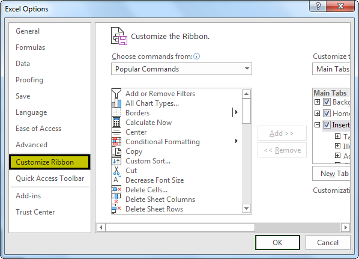
Task: Click the Borders grid icon
Action: tap(116, 113)
